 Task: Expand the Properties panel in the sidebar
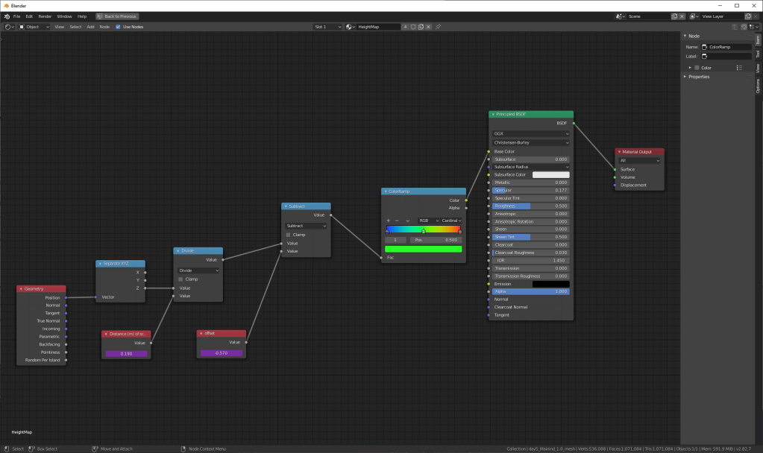coord(700,77)
